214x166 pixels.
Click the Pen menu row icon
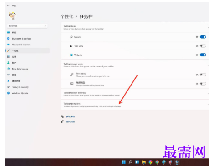pos(72,75)
